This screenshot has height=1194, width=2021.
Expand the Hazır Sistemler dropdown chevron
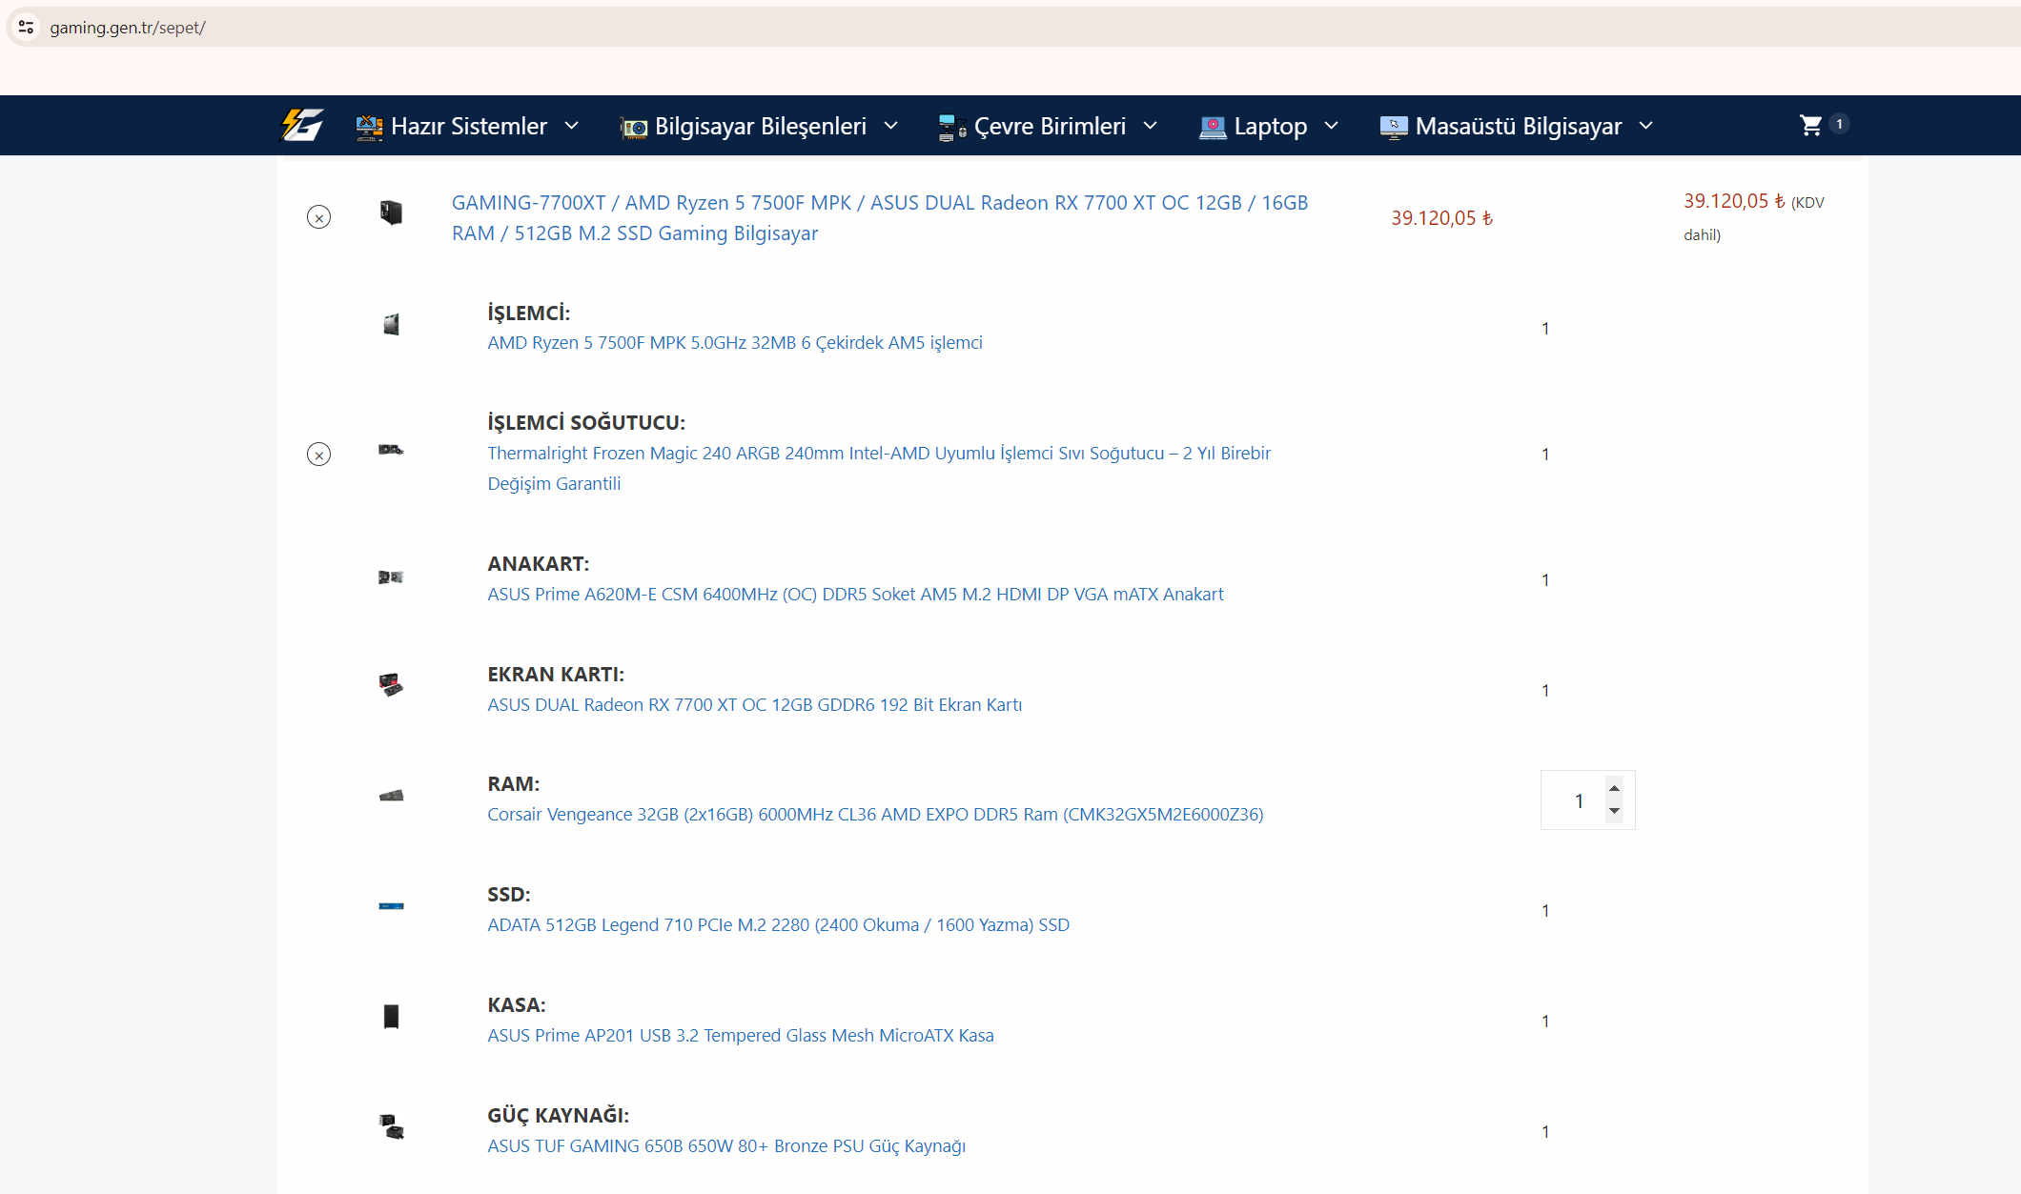click(572, 126)
